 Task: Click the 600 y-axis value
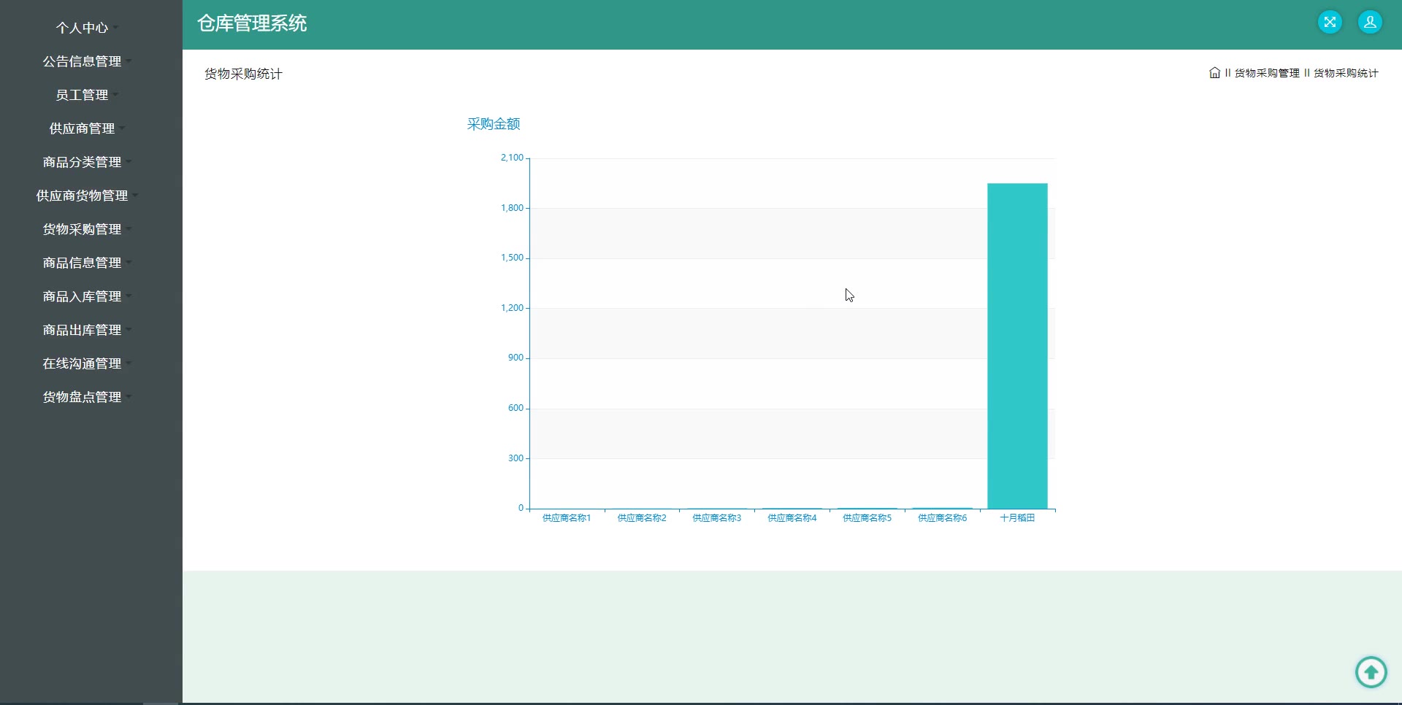point(516,408)
